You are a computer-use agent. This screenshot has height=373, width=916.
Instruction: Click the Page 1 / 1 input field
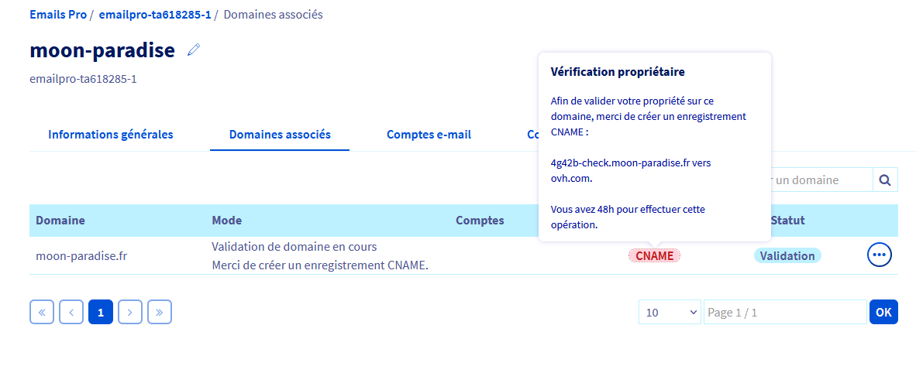pos(784,312)
